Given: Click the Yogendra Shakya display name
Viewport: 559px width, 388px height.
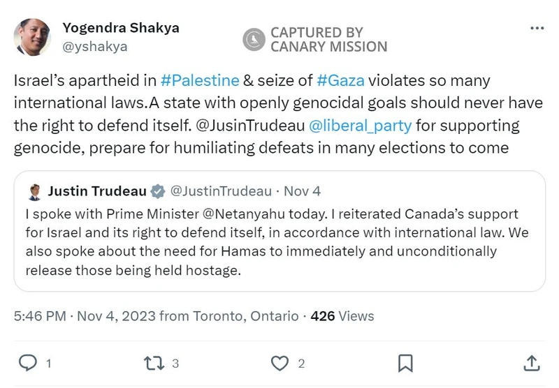Looking at the screenshot, I should [121, 29].
